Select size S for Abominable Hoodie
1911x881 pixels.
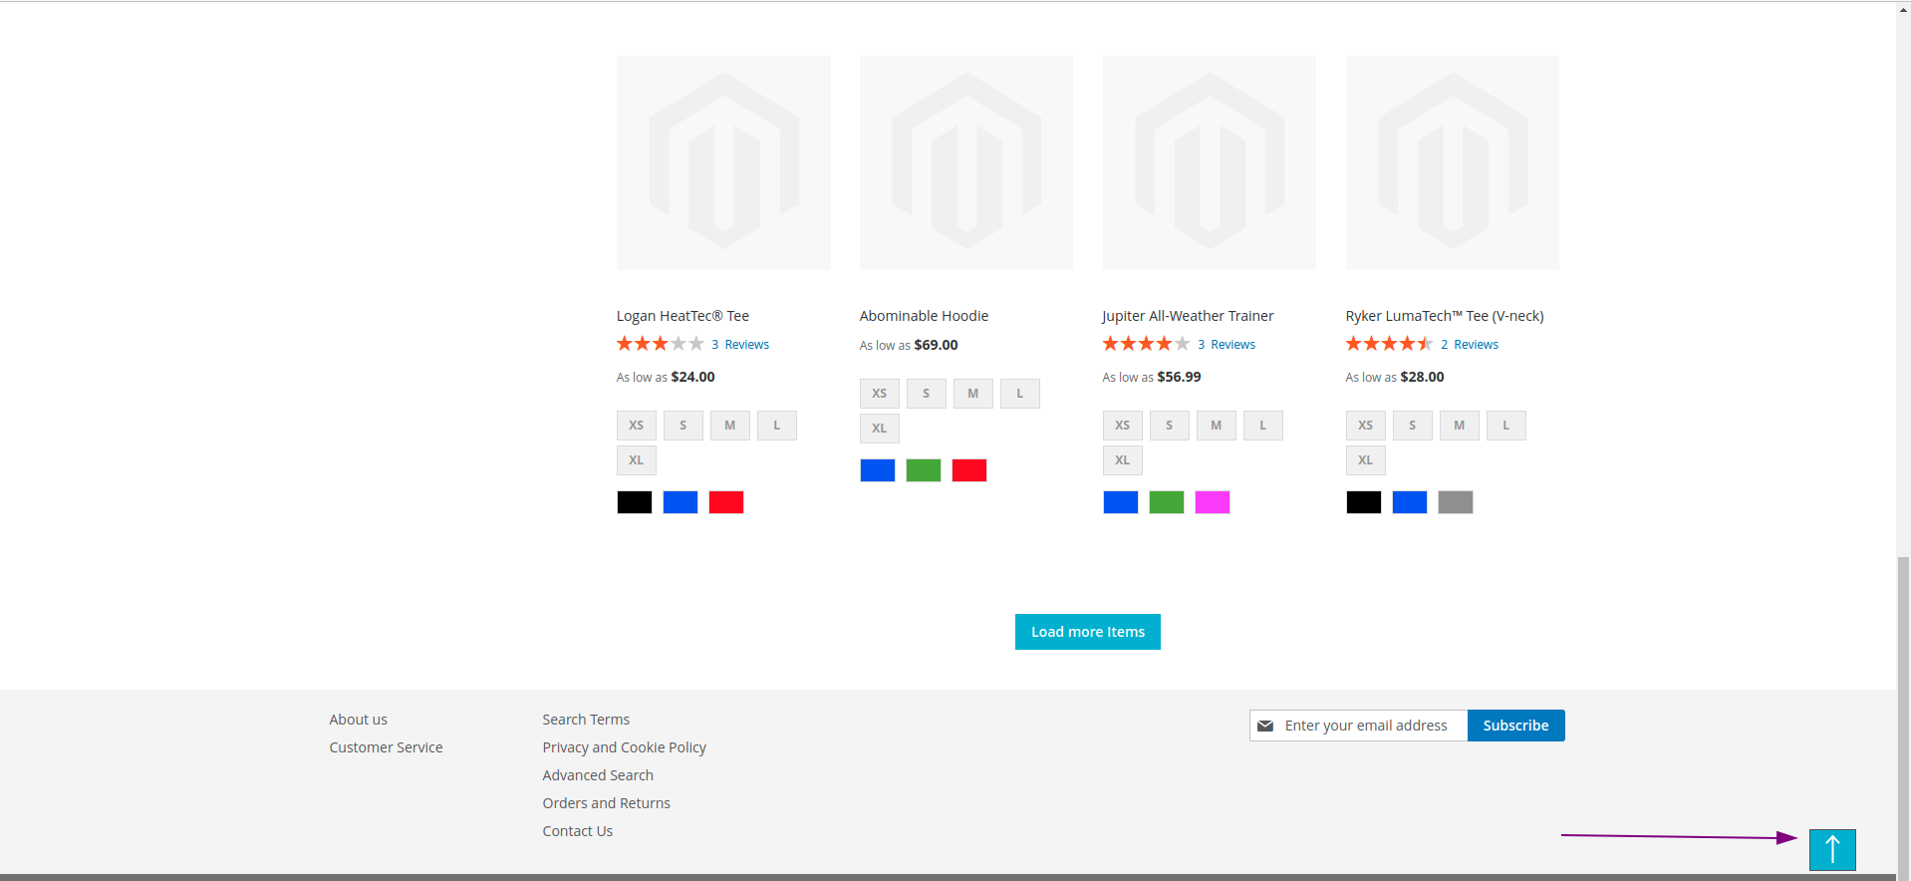coord(927,394)
